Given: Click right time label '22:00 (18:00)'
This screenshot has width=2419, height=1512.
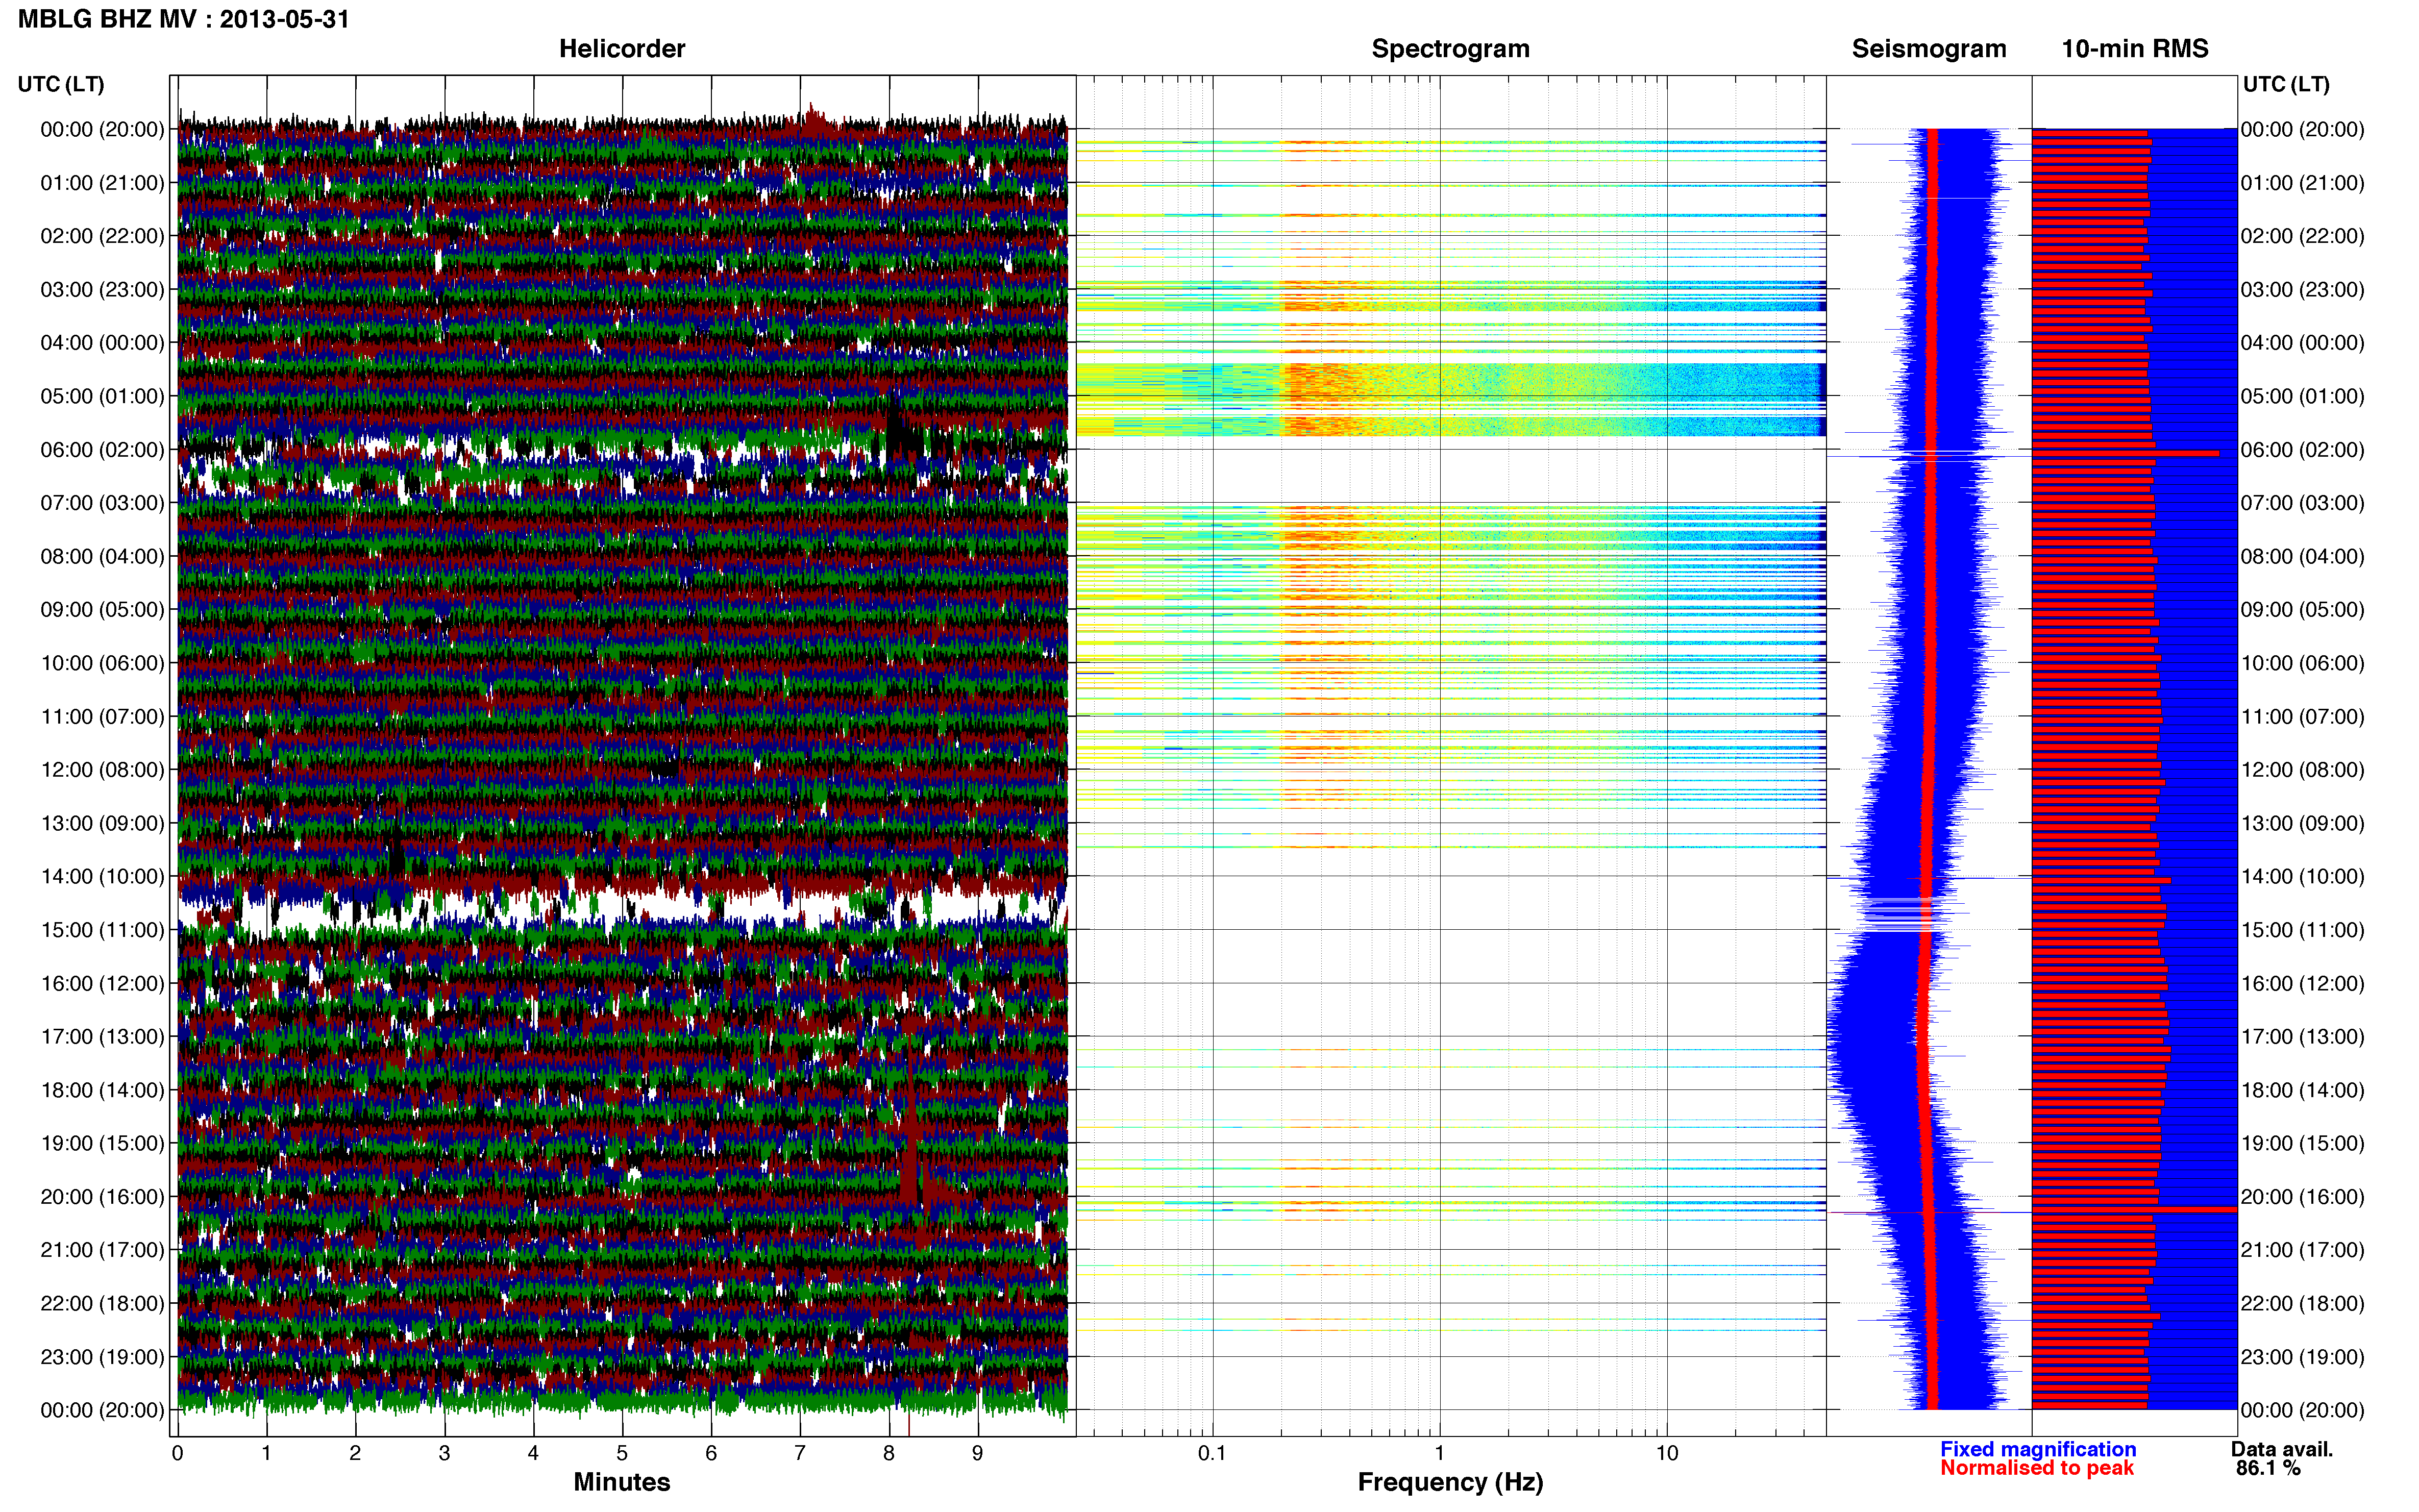Looking at the screenshot, I should coord(2302,1304).
